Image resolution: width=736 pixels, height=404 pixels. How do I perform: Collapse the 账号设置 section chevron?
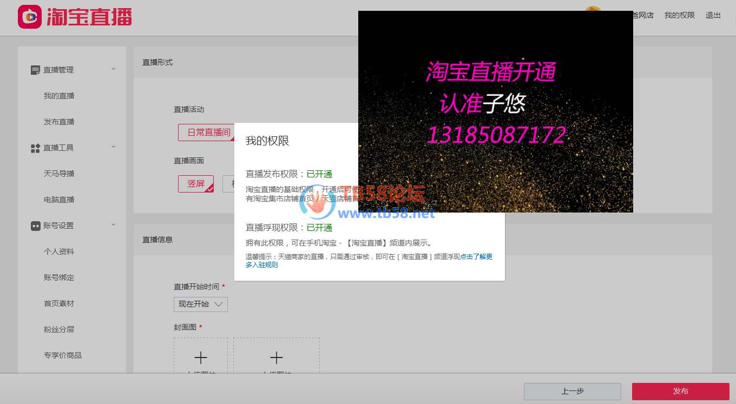coord(113,224)
